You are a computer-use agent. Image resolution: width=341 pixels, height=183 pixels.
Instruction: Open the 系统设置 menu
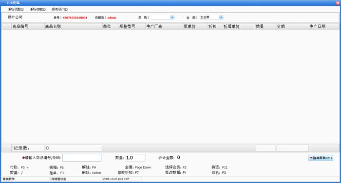pyautogui.click(x=16, y=9)
